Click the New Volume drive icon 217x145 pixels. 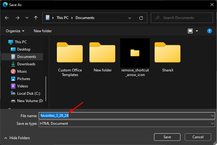click(x=13, y=101)
